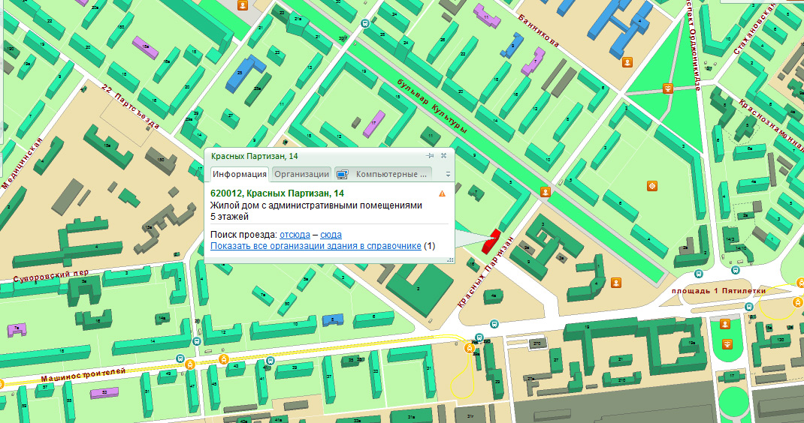Open the Компьютерные tab in popup
The height and width of the screenshot is (423, 804).
click(391, 174)
